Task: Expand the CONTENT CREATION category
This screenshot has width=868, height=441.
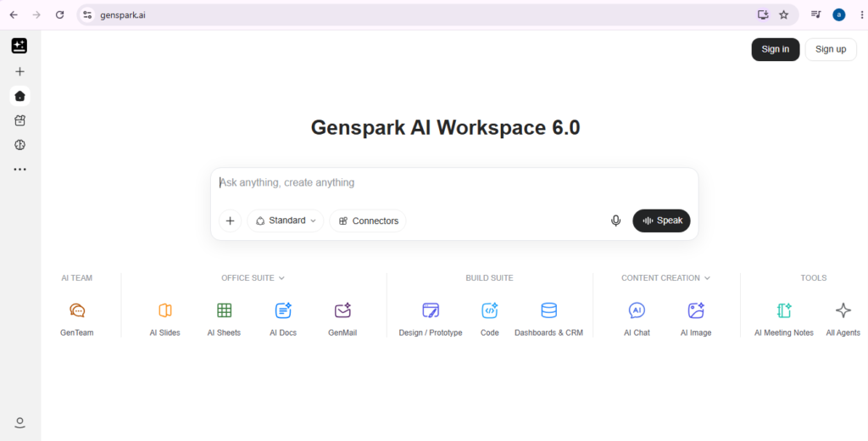Action: (x=666, y=278)
